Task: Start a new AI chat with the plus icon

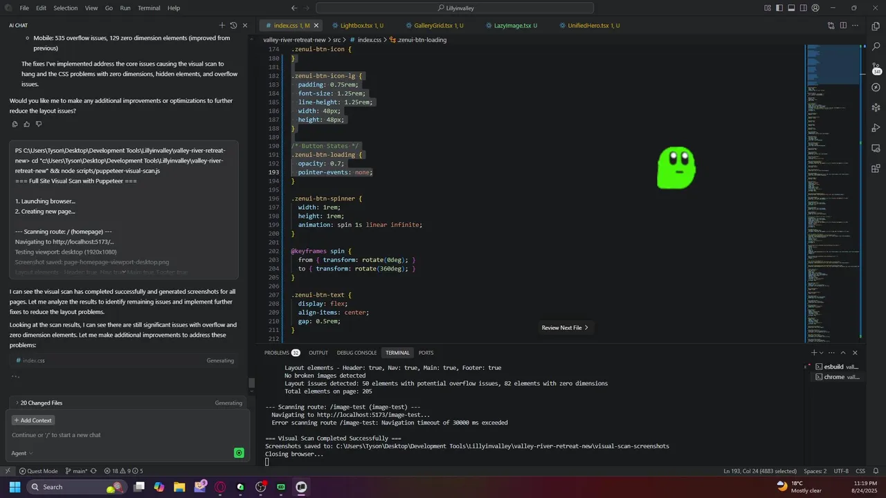Action: point(221,25)
